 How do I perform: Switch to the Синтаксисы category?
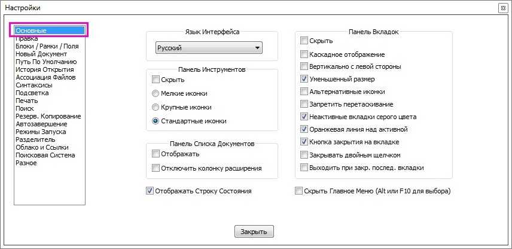(x=33, y=85)
